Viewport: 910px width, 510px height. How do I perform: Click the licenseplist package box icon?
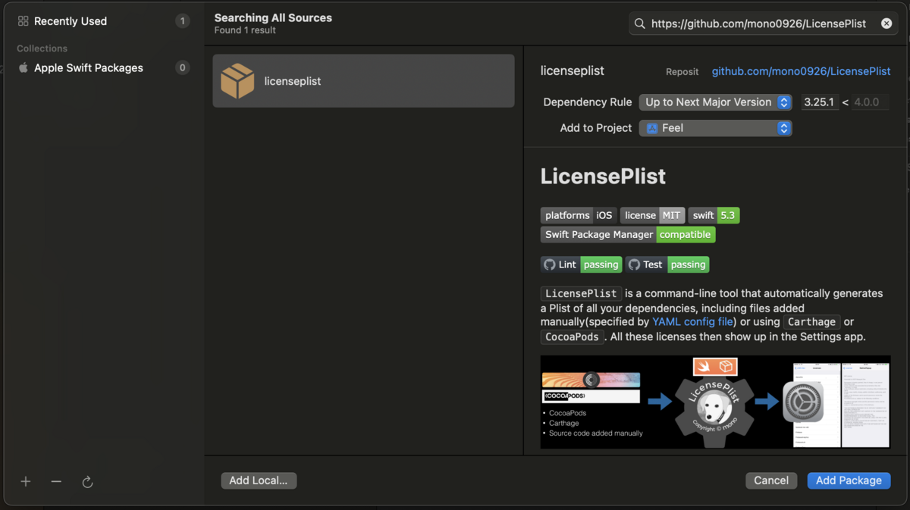pos(237,81)
